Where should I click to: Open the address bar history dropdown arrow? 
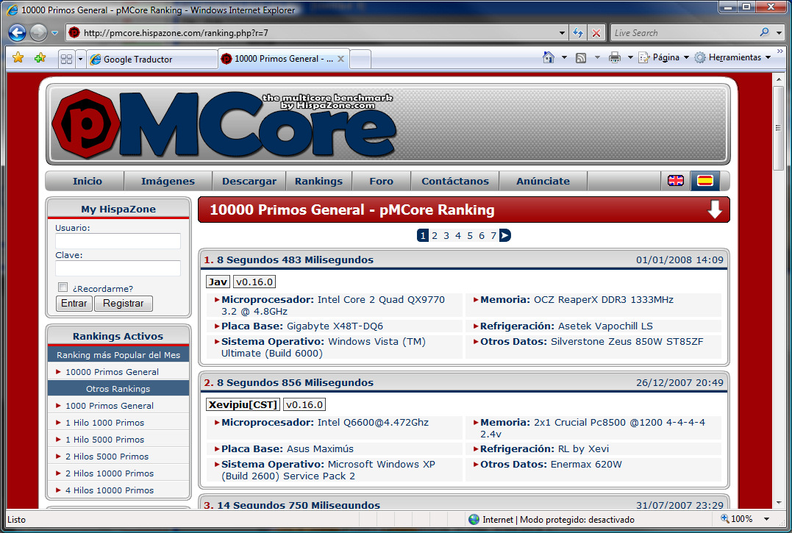click(x=563, y=33)
